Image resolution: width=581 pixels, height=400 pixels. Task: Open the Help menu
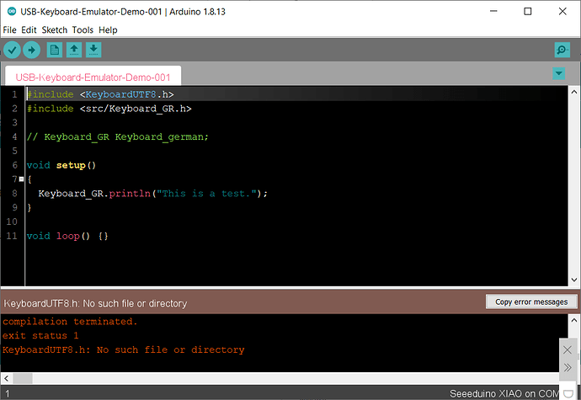(108, 30)
